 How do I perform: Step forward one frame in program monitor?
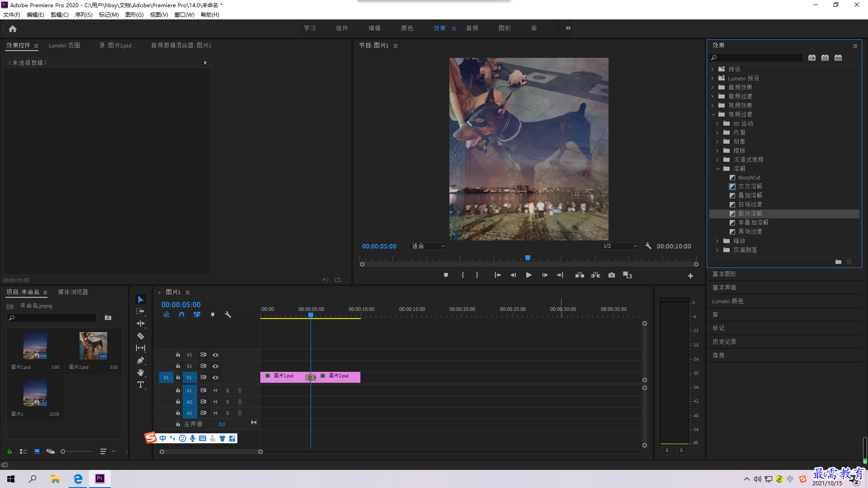(545, 275)
